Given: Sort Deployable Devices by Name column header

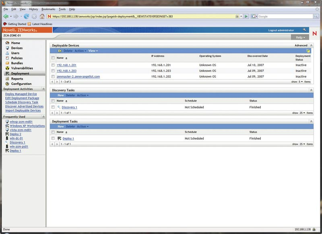Looking at the screenshot, I should (60, 58).
